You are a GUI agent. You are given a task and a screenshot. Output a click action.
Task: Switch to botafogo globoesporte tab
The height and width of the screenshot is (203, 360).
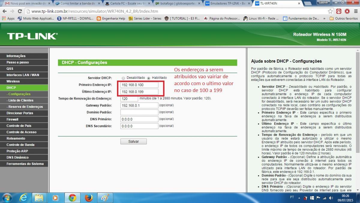tap(178, 3)
